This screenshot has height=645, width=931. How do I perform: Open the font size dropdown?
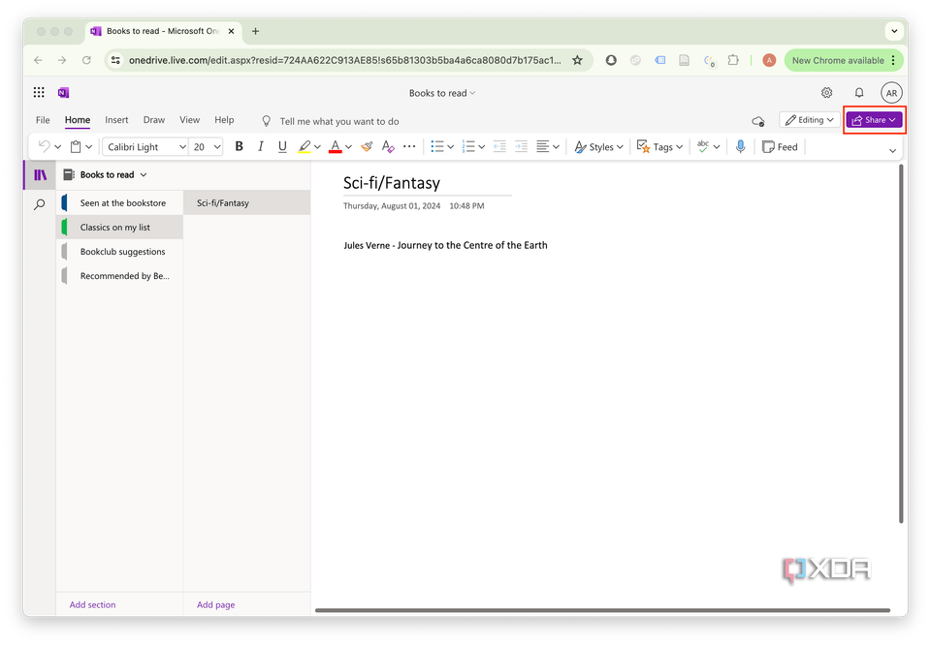206,146
